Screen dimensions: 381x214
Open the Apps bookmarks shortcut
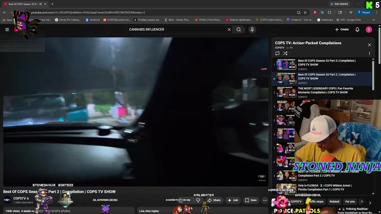(7, 20)
